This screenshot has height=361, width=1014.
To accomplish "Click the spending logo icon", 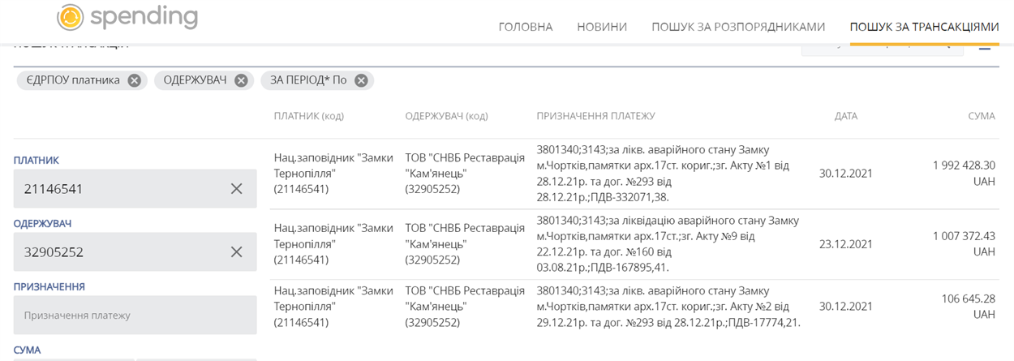I will pos(71,17).
